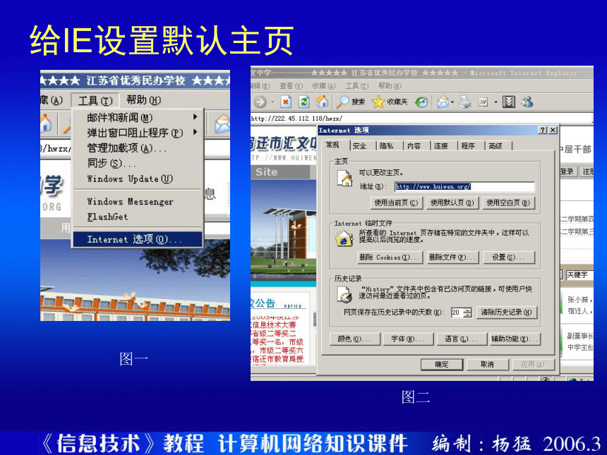This screenshot has height=455, width=607.
Task: Expand the Mail icon dropdown arrow
Action: 452,102
